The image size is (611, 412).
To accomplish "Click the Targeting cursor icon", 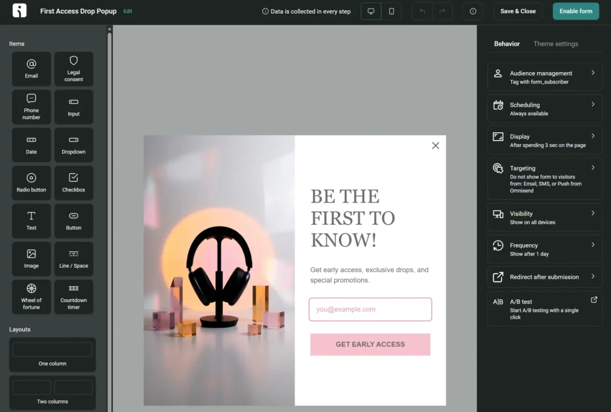I will pos(498,168).
